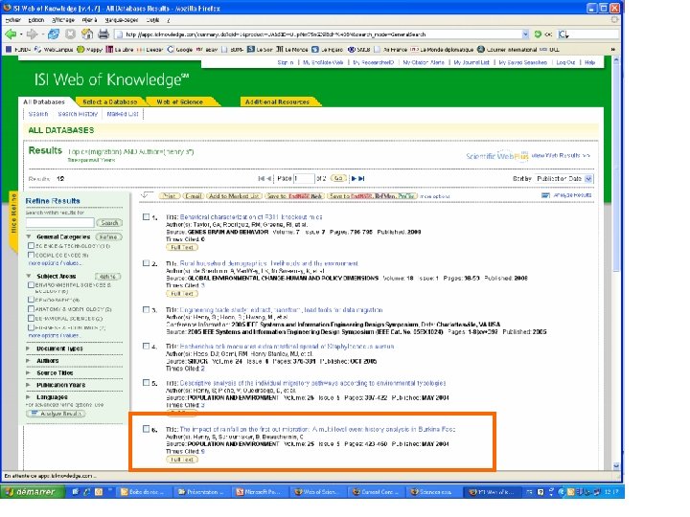
Task: Click the green Go icon beside URL bar
Action: [538, 34]
